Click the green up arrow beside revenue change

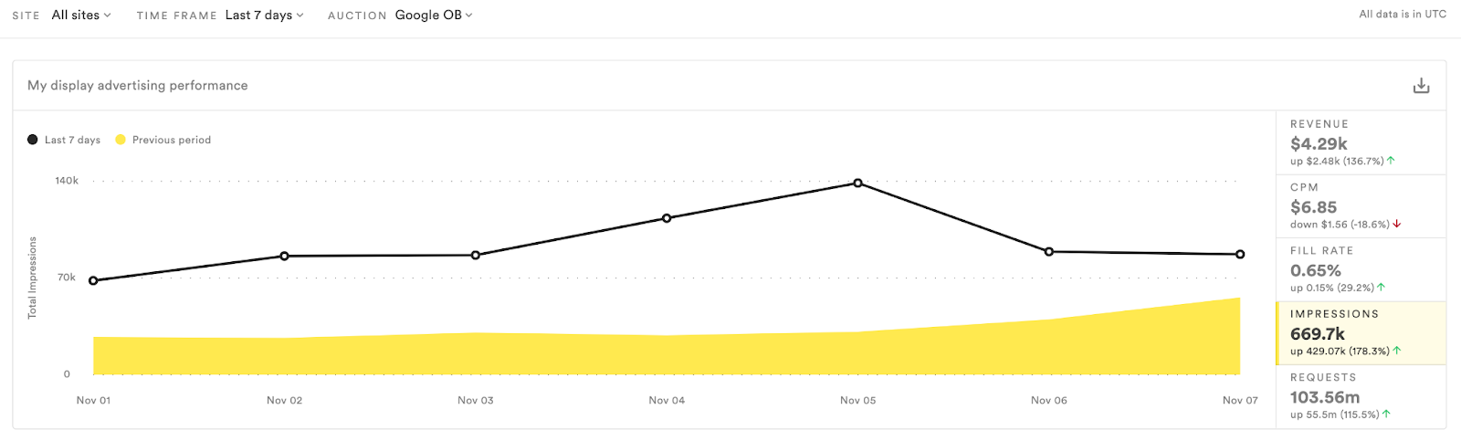[x=1391, y=161]
